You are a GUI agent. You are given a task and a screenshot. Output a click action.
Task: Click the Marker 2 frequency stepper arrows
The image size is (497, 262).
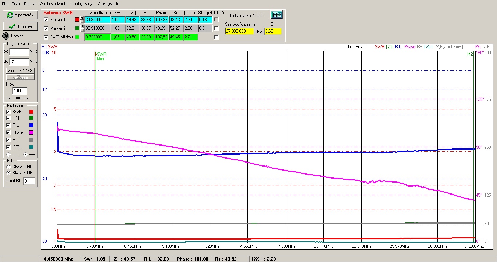pos(82,28)
